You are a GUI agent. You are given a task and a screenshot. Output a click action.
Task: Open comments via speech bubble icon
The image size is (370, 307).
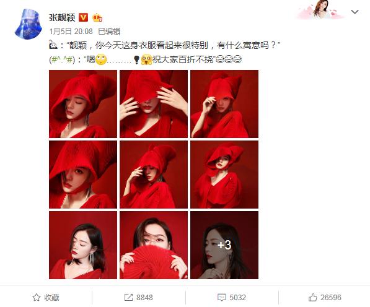(222, 297)
